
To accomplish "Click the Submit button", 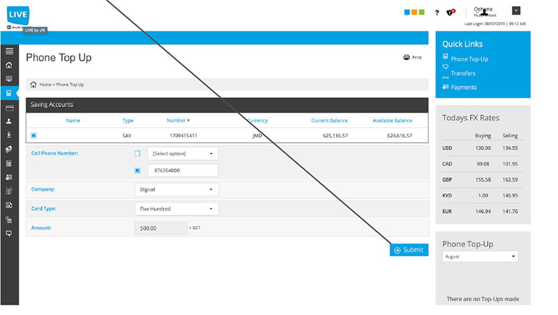I will [x=409, y=250].
